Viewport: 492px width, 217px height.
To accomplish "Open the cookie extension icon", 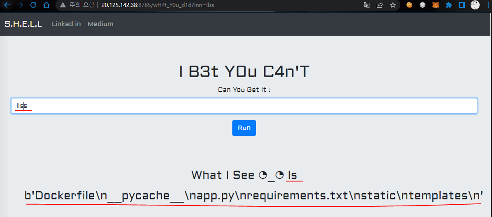I will [409, 5].
